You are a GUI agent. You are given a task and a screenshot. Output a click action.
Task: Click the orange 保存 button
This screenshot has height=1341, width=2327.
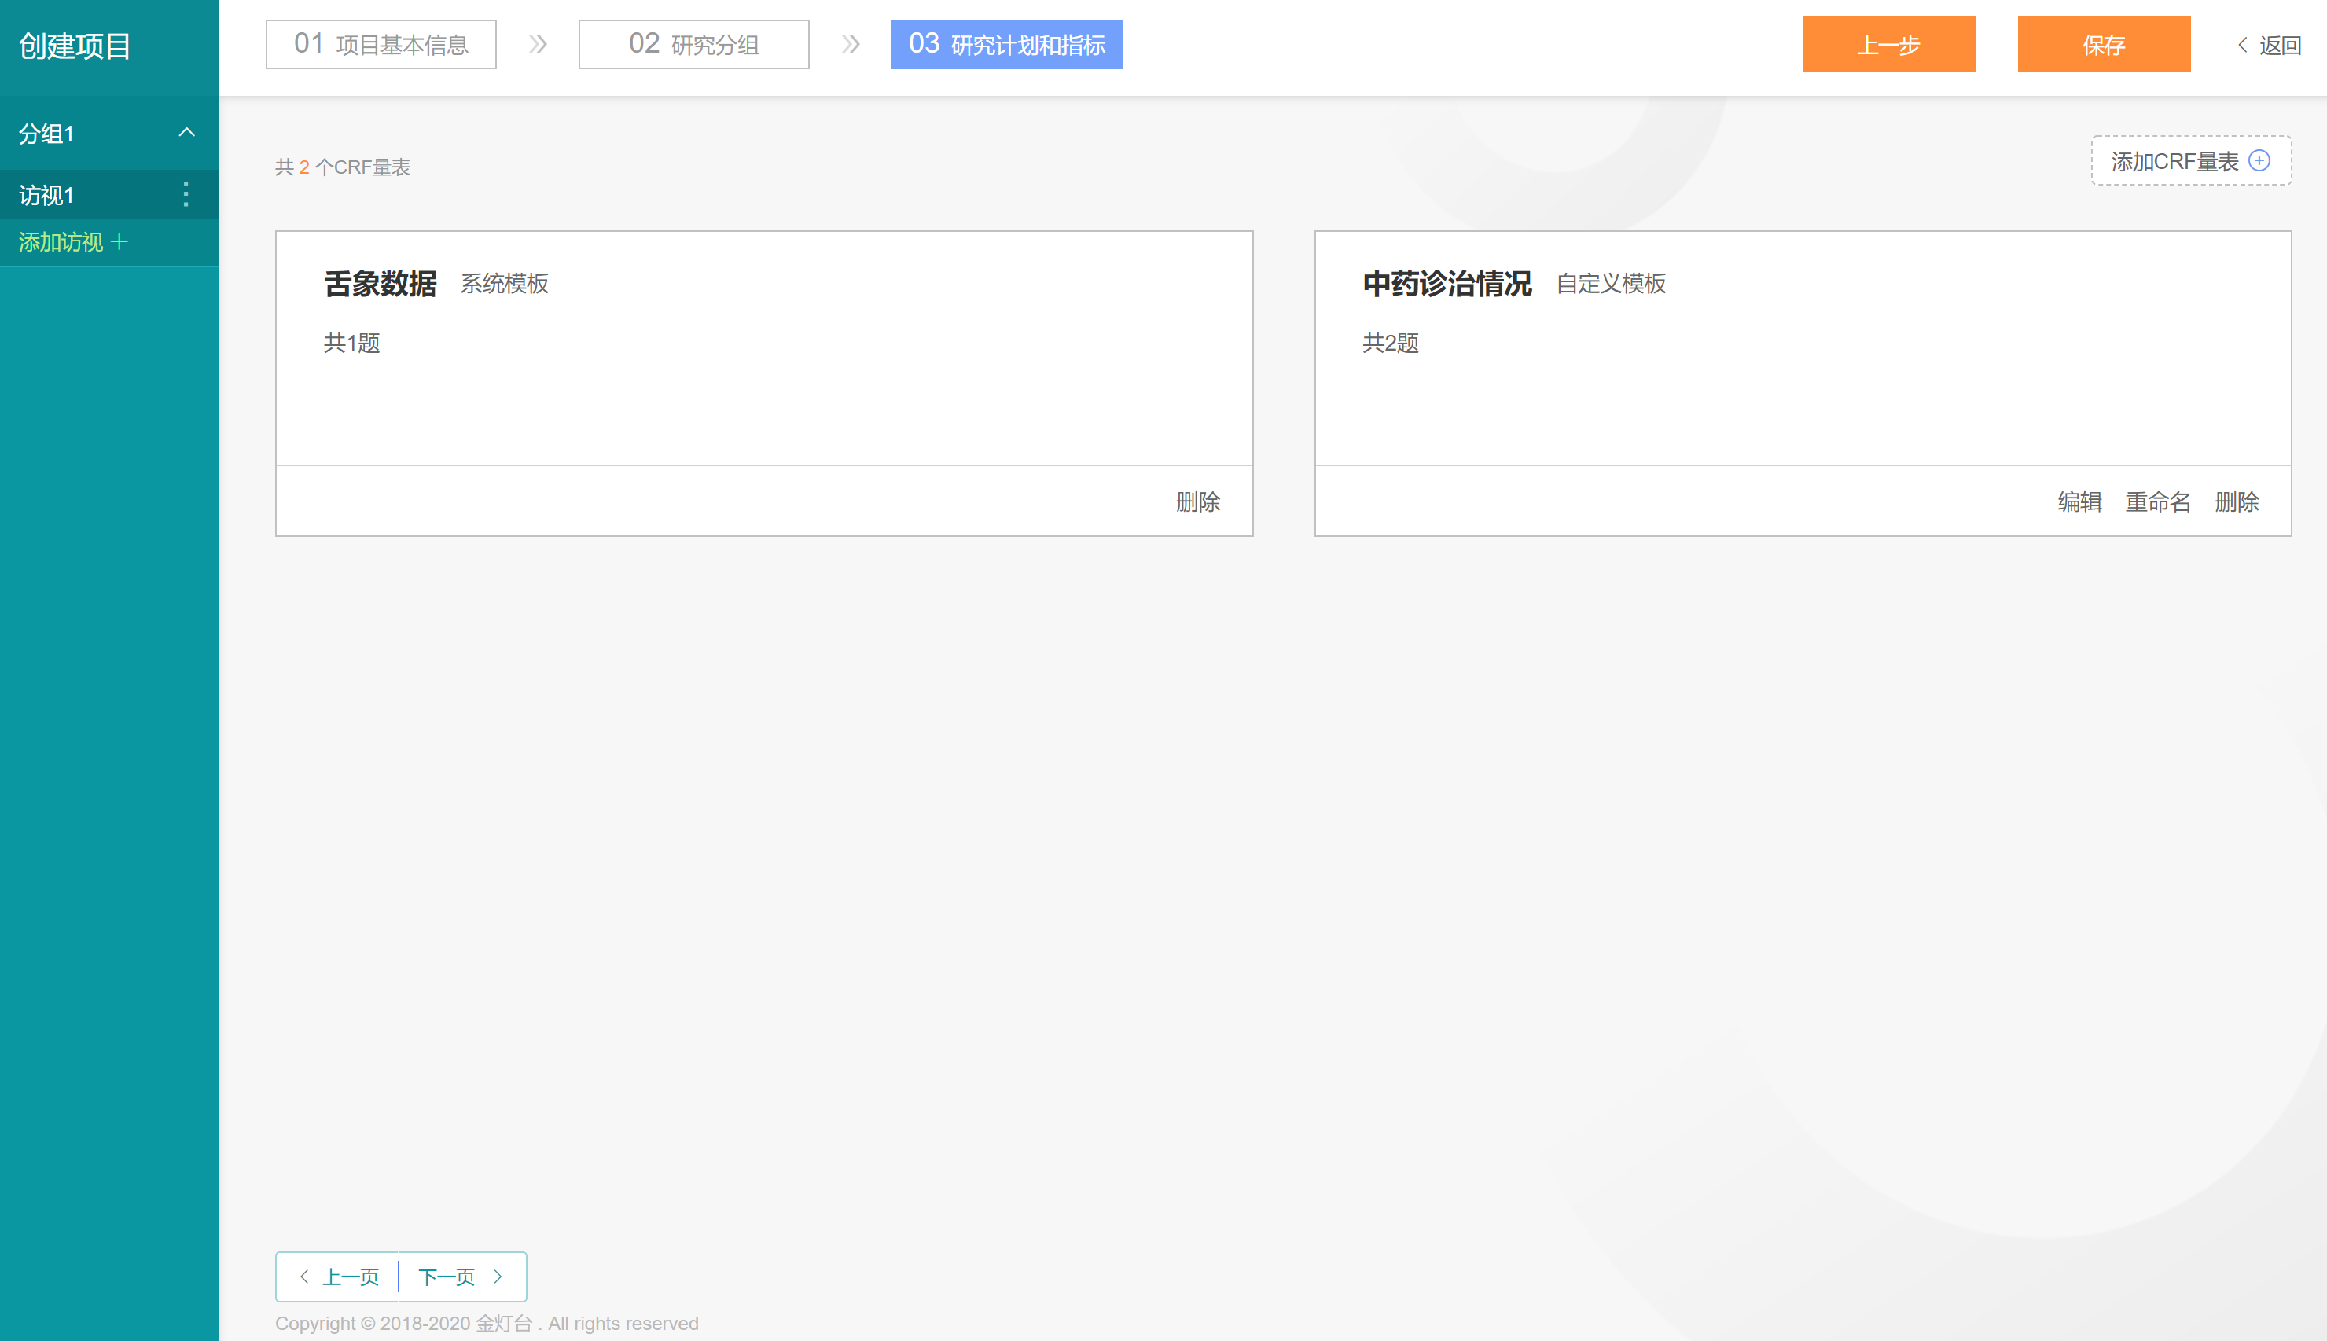2103,44
